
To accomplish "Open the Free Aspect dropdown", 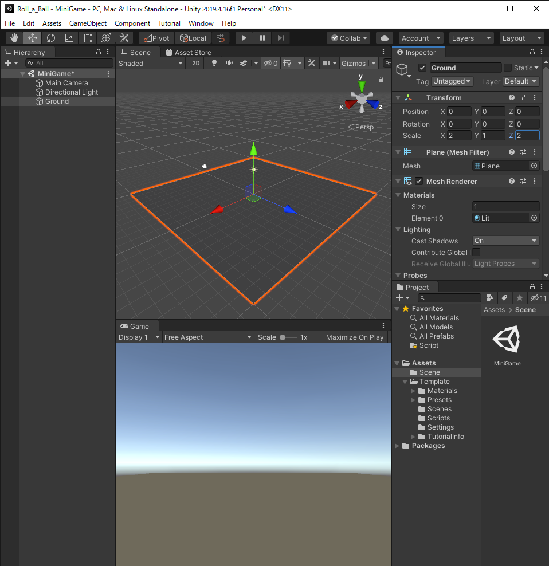I will 207,337.
